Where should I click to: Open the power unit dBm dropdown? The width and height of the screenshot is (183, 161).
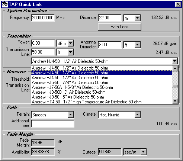tap(71, 43)
